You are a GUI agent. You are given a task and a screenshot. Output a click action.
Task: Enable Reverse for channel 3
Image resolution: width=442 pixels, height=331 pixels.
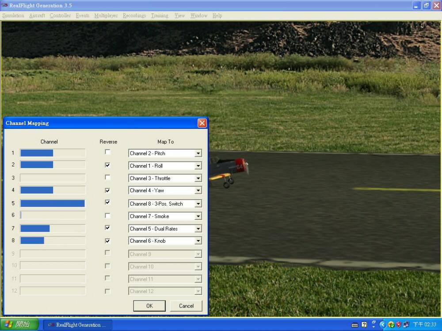click(x=107, y=177)
